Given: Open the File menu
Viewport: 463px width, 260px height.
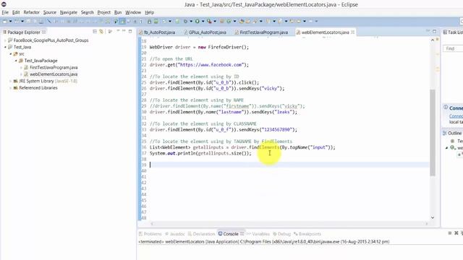Looking at the screenshot, I should [5, 12].
